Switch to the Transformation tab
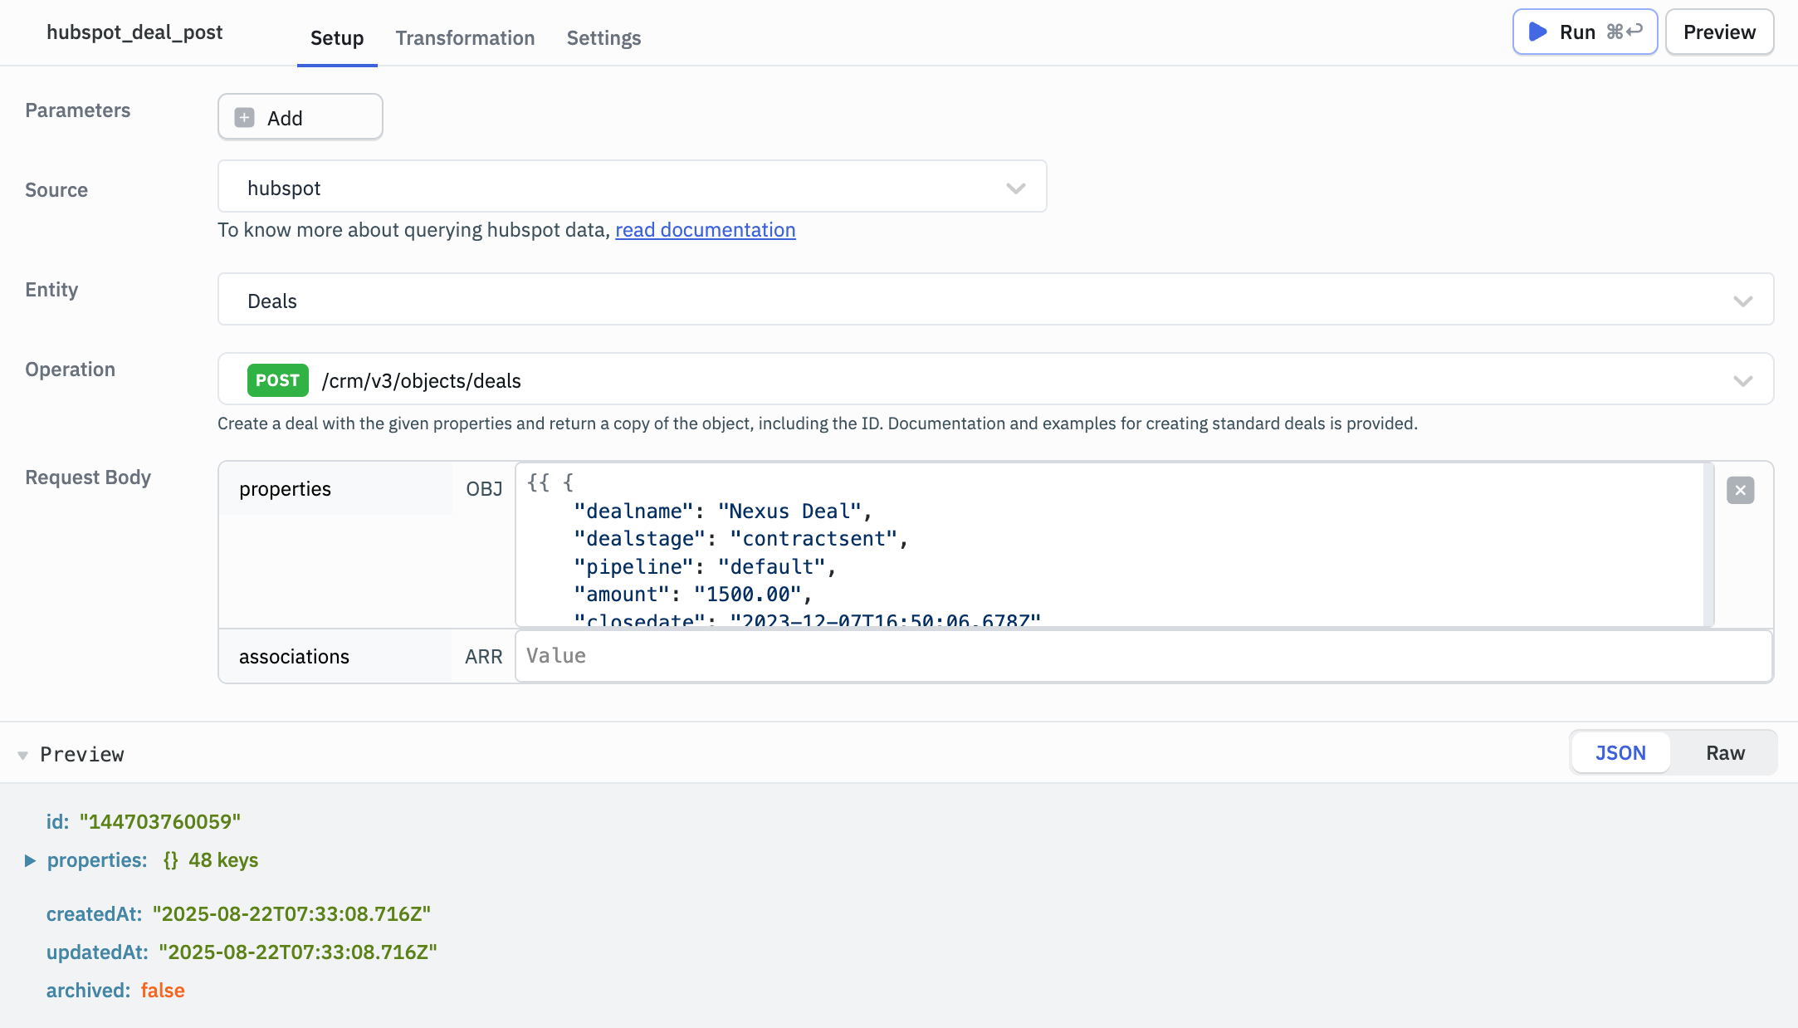 tap(465, 38)
